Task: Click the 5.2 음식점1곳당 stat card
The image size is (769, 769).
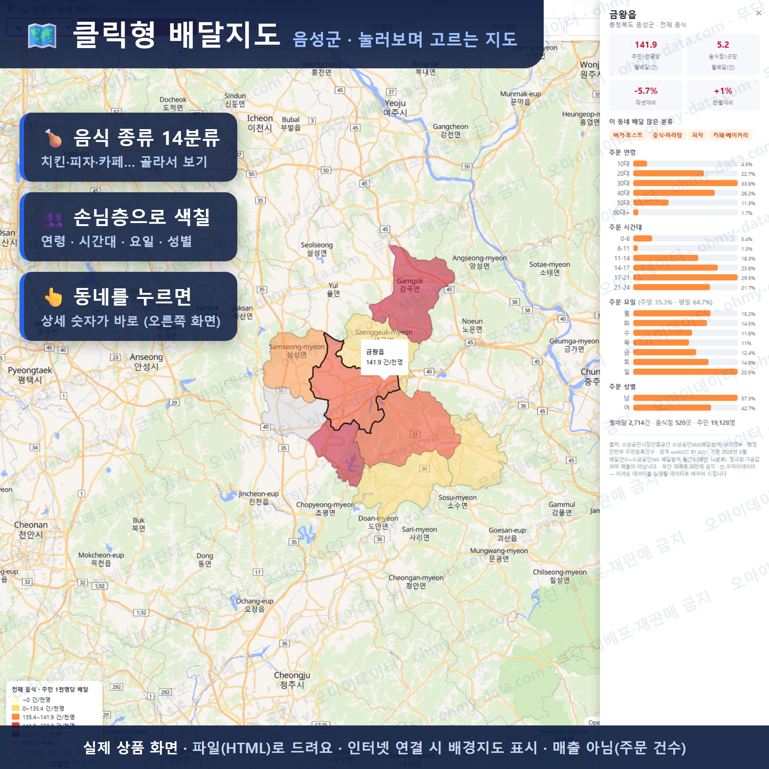Action: pyautogui.click(x=723, y=55)
